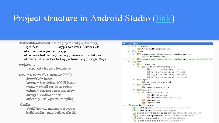Screen dimensions: 219x123
Task: Click the first dimens.xml file icon
Action: [x=148, y=95]
